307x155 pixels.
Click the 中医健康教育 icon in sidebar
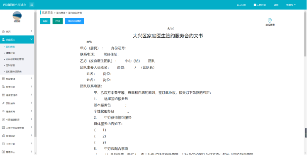pos(3,119)
